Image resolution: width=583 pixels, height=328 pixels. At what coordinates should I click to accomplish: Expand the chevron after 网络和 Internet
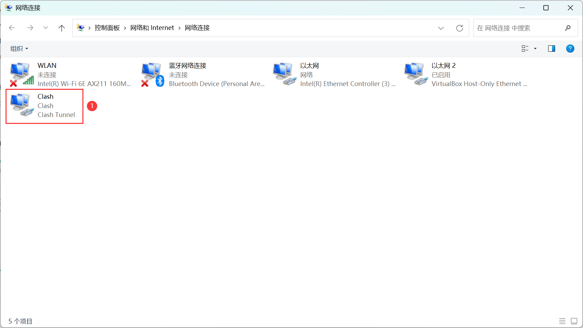tap(179, 28)
